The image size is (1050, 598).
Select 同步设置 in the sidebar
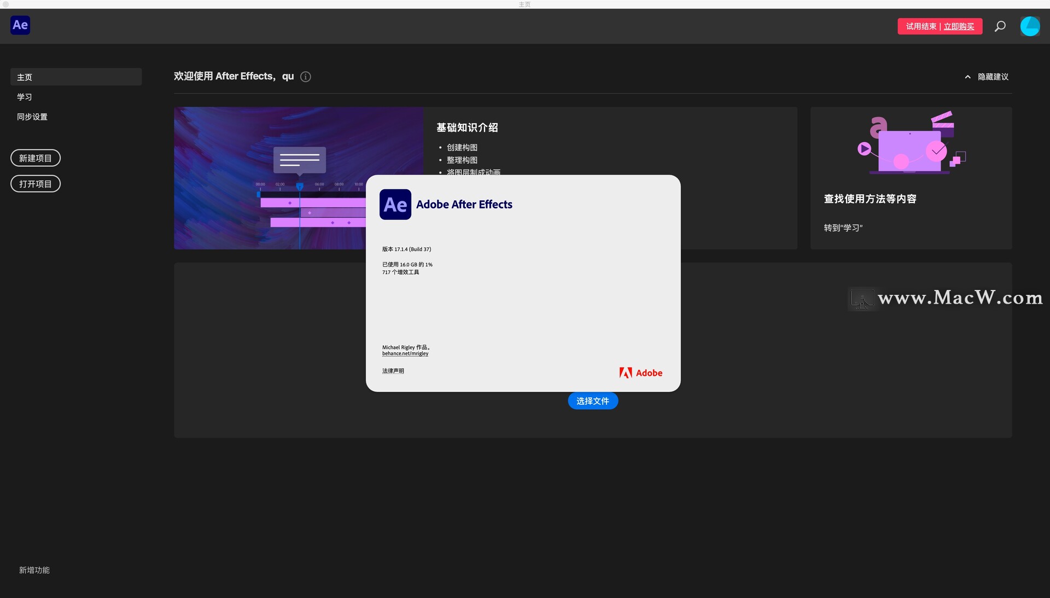coord(32,117)
